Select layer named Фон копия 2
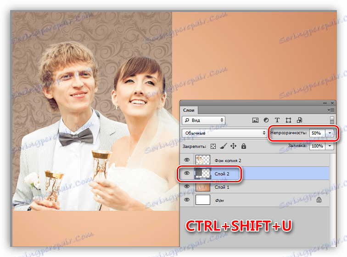347x257 pixels. pos(228,160)
